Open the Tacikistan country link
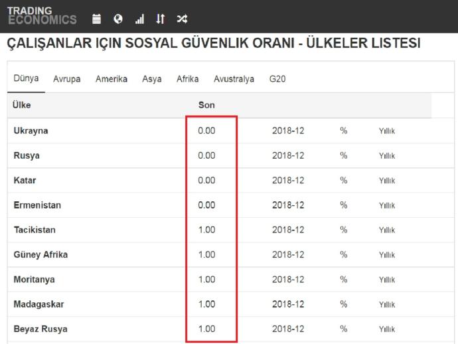 click(35, 230)
